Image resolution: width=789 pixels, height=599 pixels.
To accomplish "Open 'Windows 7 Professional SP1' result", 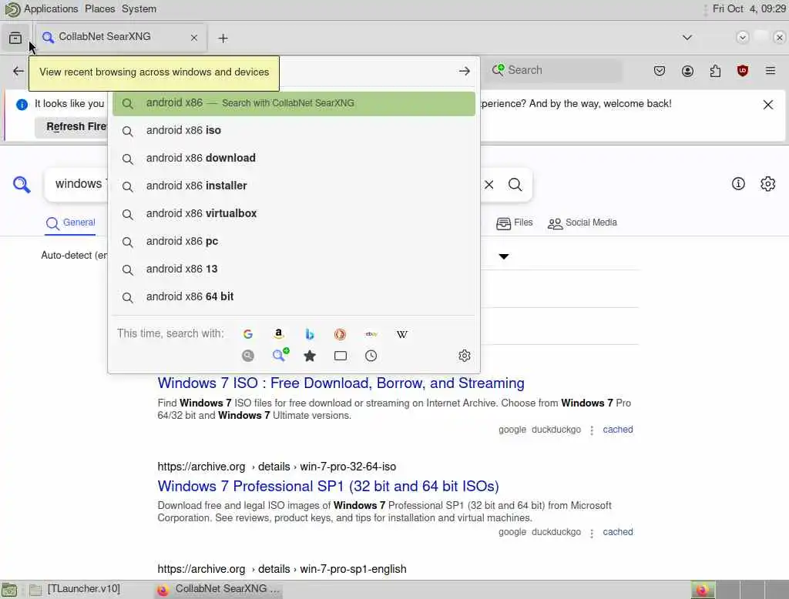I will coord(328,487).
